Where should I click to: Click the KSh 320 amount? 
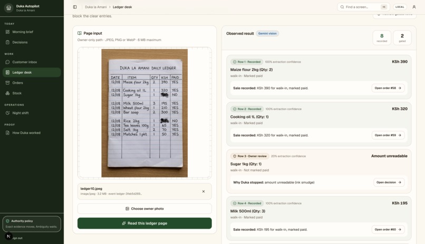400,109
